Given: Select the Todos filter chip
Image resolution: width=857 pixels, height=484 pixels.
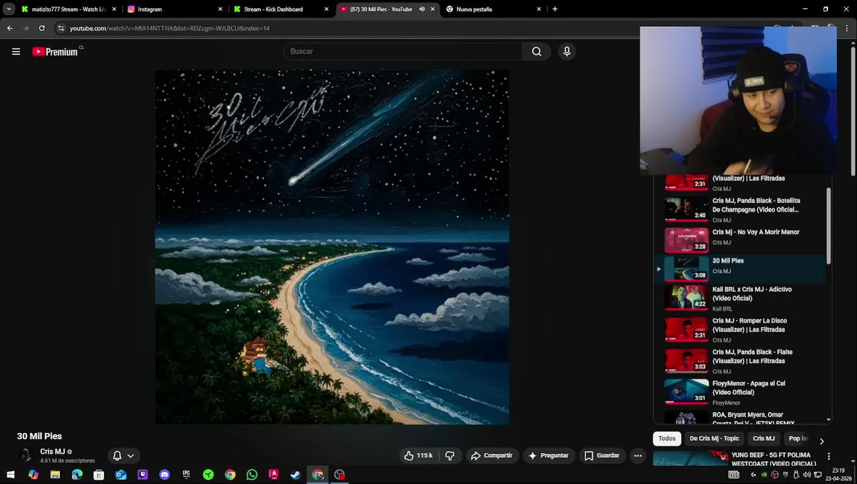Looking at the screenshot, I should click(x=667, y=438).
